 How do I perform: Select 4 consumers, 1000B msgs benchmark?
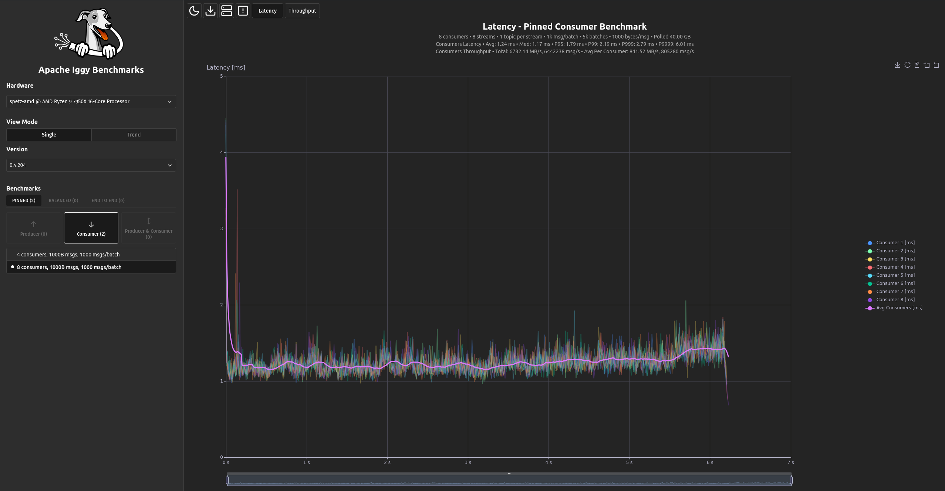coord(68,255)
